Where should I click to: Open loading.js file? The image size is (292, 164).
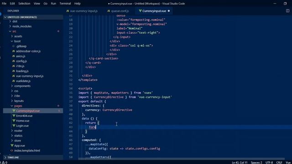(33, 71)
